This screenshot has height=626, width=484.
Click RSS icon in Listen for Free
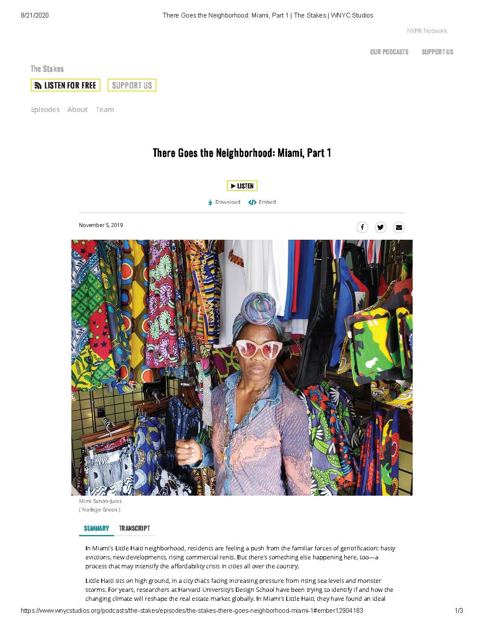coord(38,85)
